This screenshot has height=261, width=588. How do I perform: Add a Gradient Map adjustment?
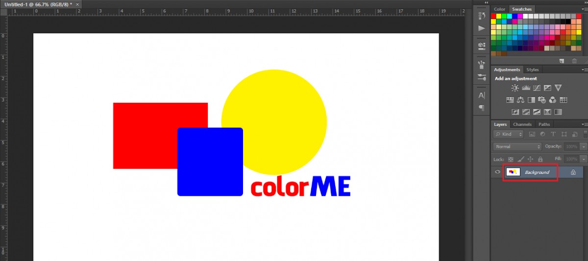558,112
